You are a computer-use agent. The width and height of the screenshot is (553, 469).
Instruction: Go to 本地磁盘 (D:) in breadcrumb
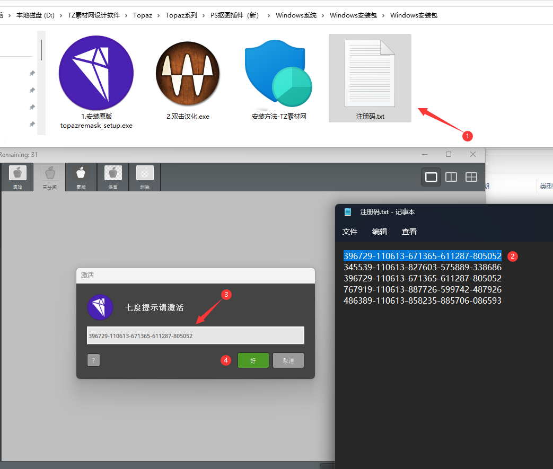[x=36, y=15]
